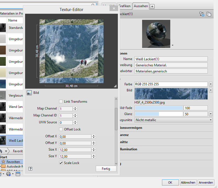
Task: Click the HSF_4_2500x2500.jpg file name
Action: point(150,102)
